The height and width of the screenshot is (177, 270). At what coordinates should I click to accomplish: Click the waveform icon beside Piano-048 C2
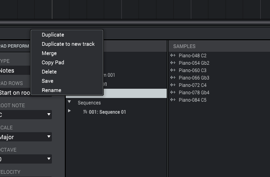point(173,55)
